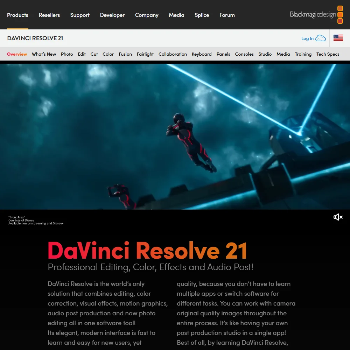Visit the Forum link
The image size is (350, 350).
point(227,15)
